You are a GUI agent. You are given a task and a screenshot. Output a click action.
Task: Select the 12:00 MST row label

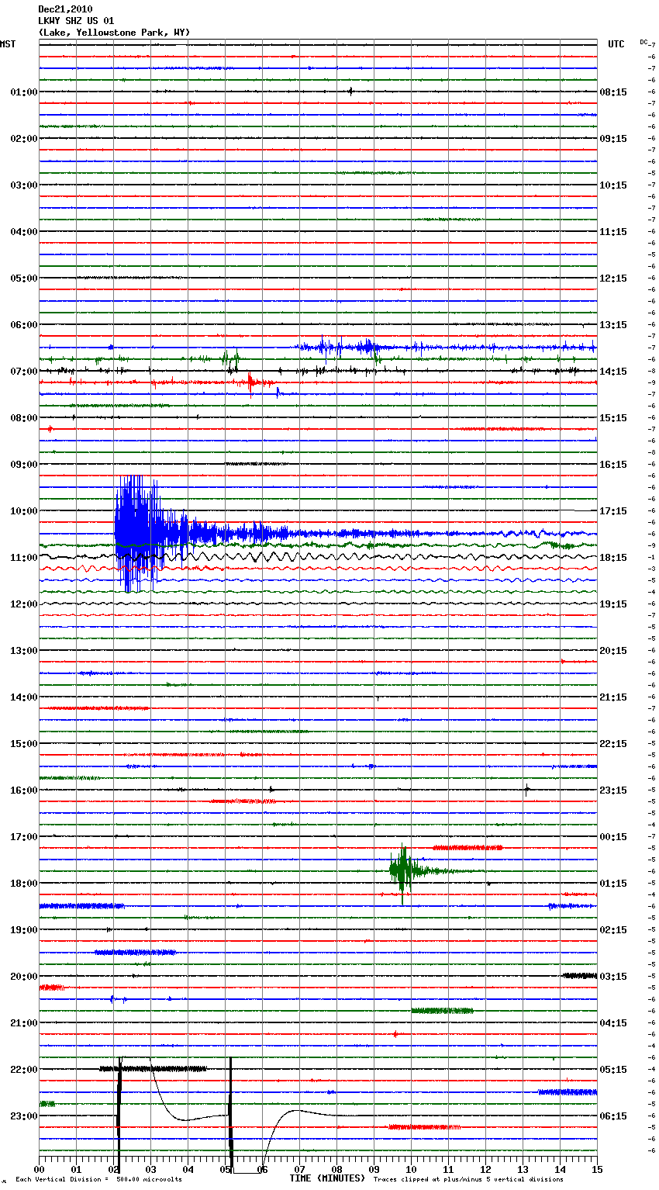tap(23, 604)
